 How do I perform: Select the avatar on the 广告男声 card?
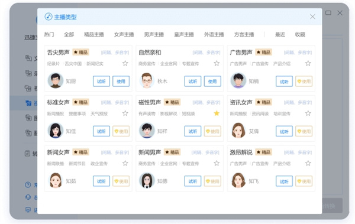238,80
